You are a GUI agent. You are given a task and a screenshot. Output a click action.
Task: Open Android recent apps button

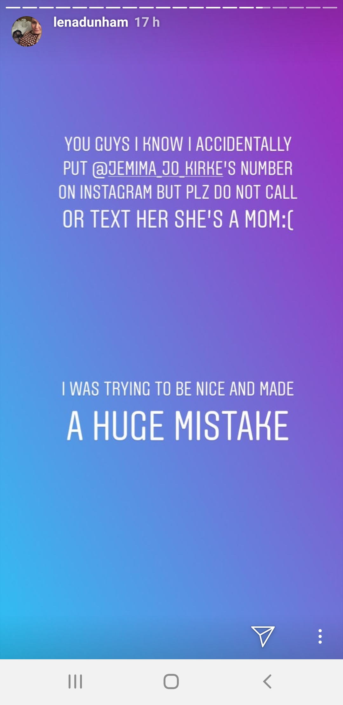pos(75,681)
